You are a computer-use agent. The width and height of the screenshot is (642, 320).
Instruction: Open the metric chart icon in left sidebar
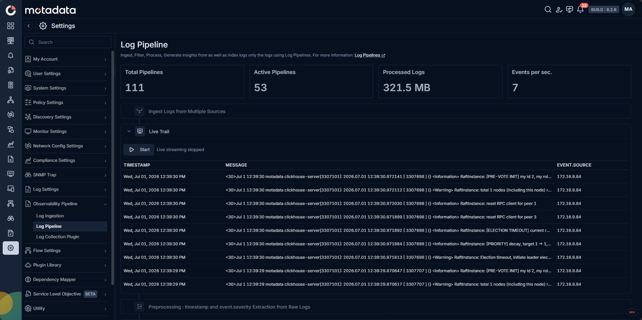click(11, 144)
